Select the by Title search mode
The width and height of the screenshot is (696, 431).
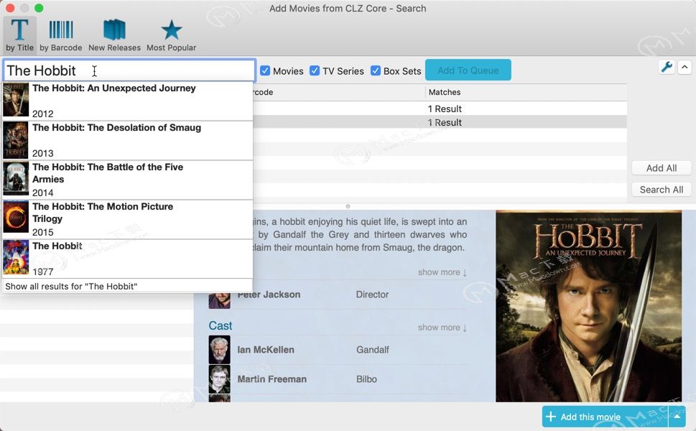coord(19,35)
